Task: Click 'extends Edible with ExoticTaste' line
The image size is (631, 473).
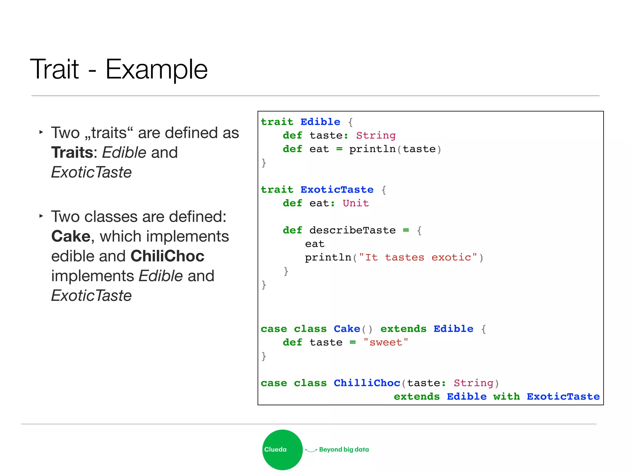Action: point(496,396)
